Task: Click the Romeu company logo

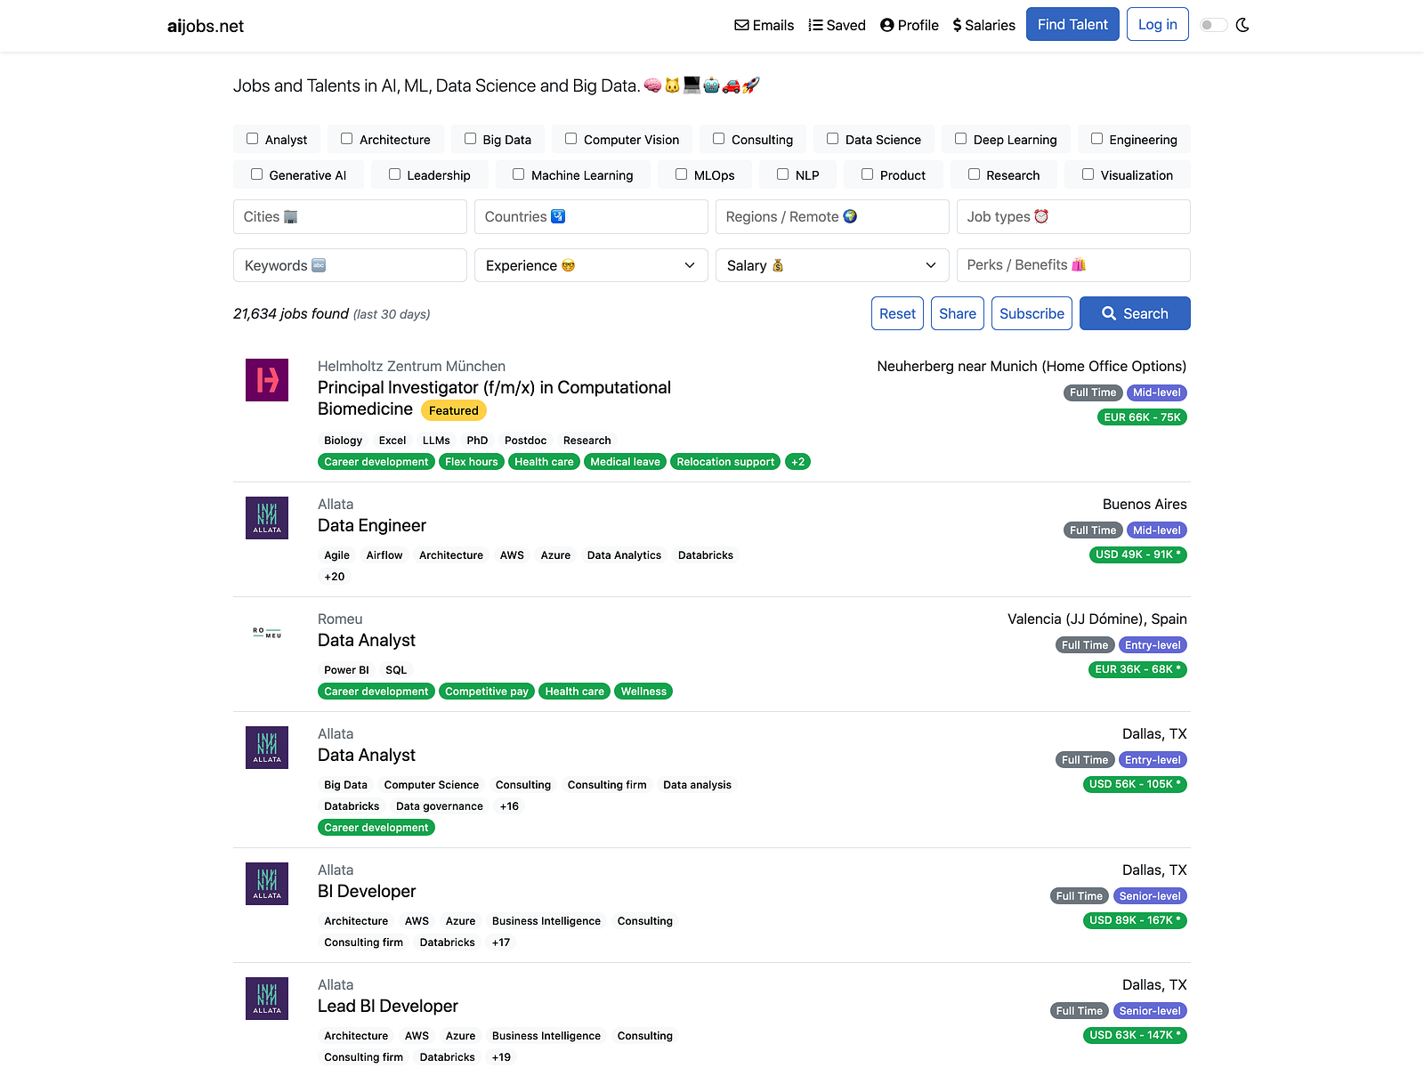Action: [x=267, y=633]
